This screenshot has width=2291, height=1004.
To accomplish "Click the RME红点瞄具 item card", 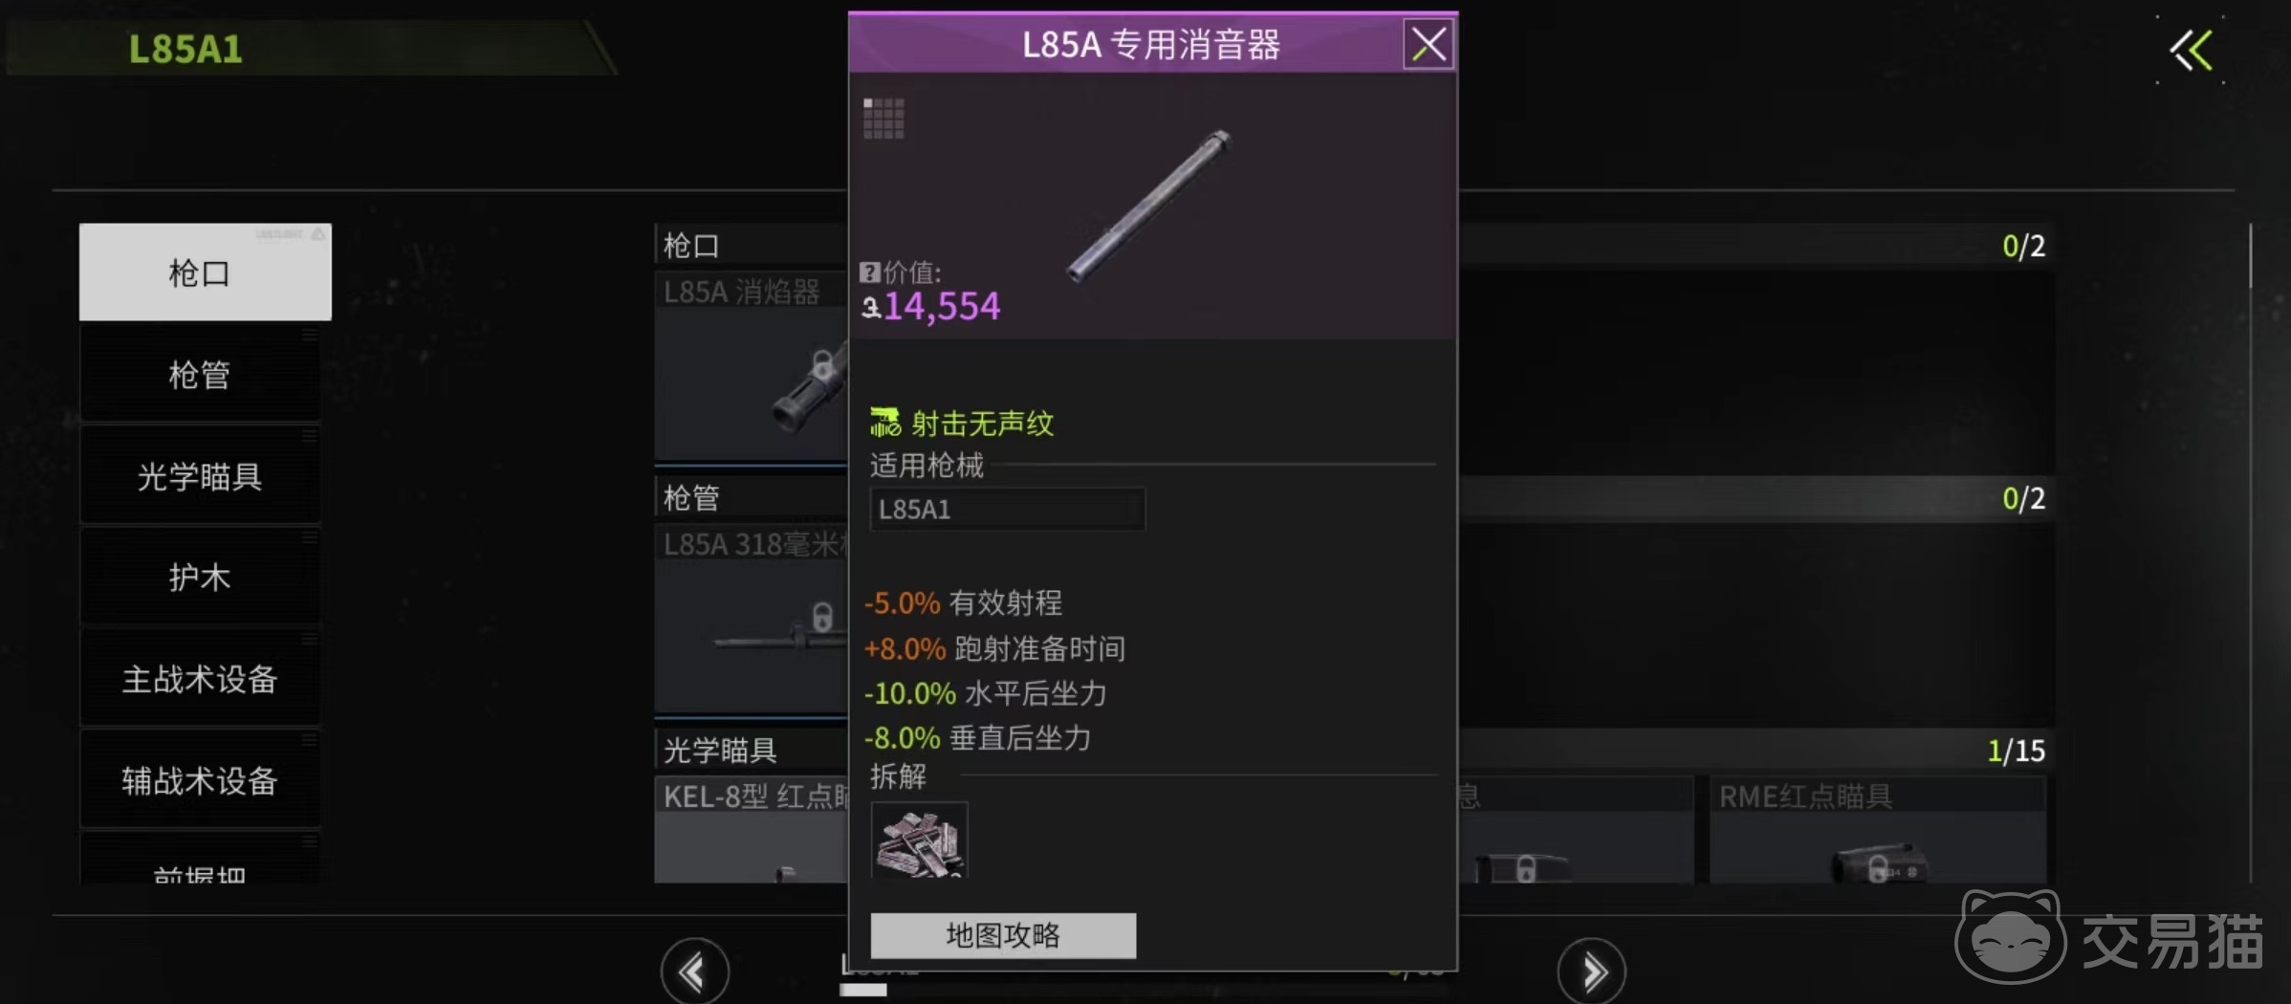I will [x=1878, y=830].
